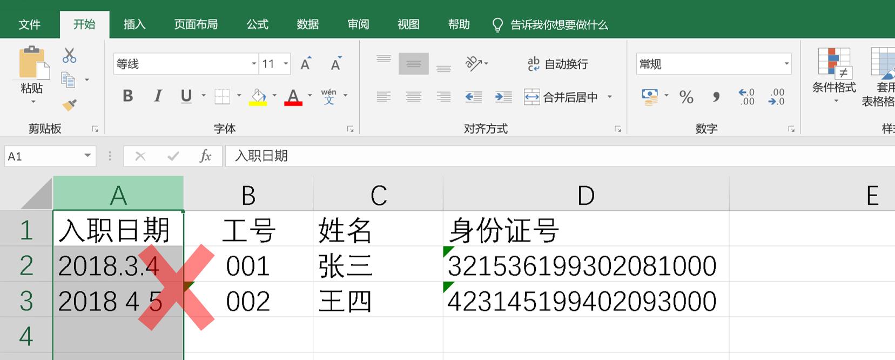This screenshot has width=895, height=360.
Task: Select cell containing 002
Action: (x=248, y=299)
